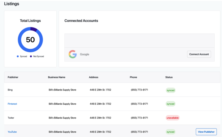Screen dimensions: 222x137
Task: Click the synced status badge for Bing
Action: point(170,90)
